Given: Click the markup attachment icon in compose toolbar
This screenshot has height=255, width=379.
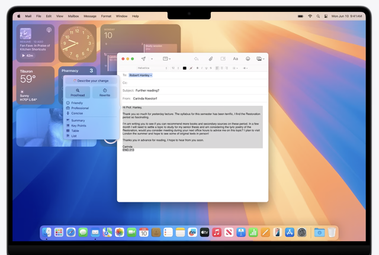Looking at the screenshot, I should (223, 59).
